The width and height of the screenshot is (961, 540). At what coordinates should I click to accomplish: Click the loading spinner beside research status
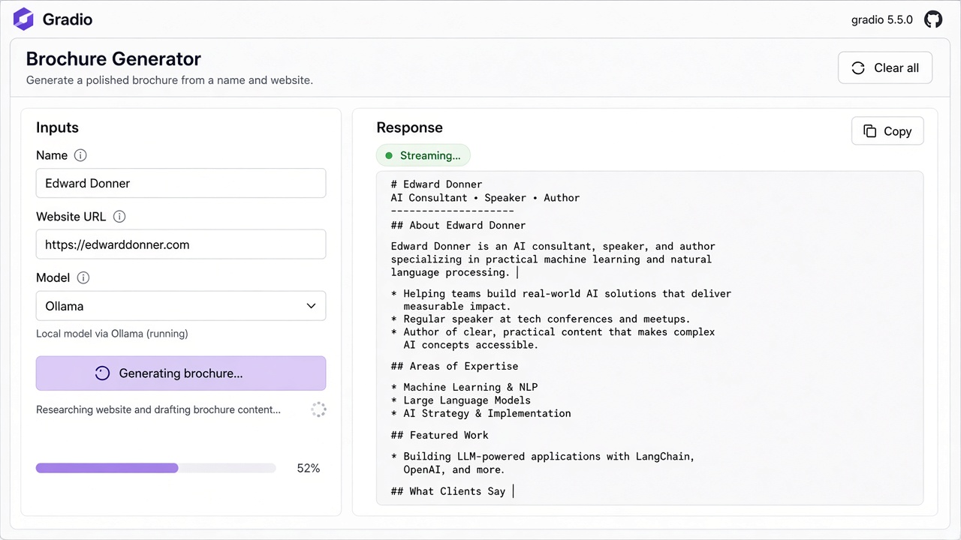318,409
